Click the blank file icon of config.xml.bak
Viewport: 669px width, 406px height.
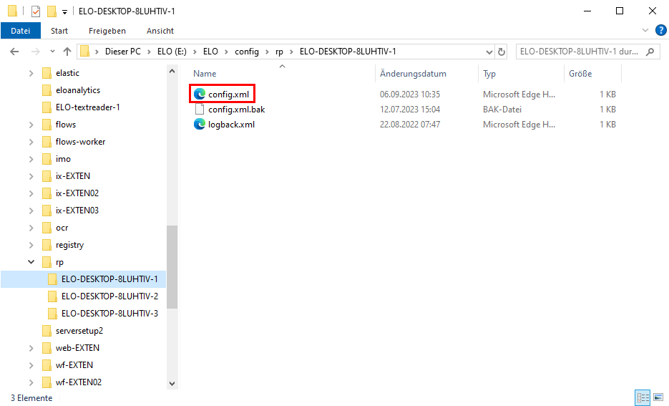[x=199, y=110]
